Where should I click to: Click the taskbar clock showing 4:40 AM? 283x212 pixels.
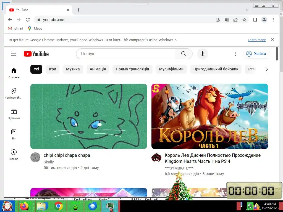click(270, 206)
